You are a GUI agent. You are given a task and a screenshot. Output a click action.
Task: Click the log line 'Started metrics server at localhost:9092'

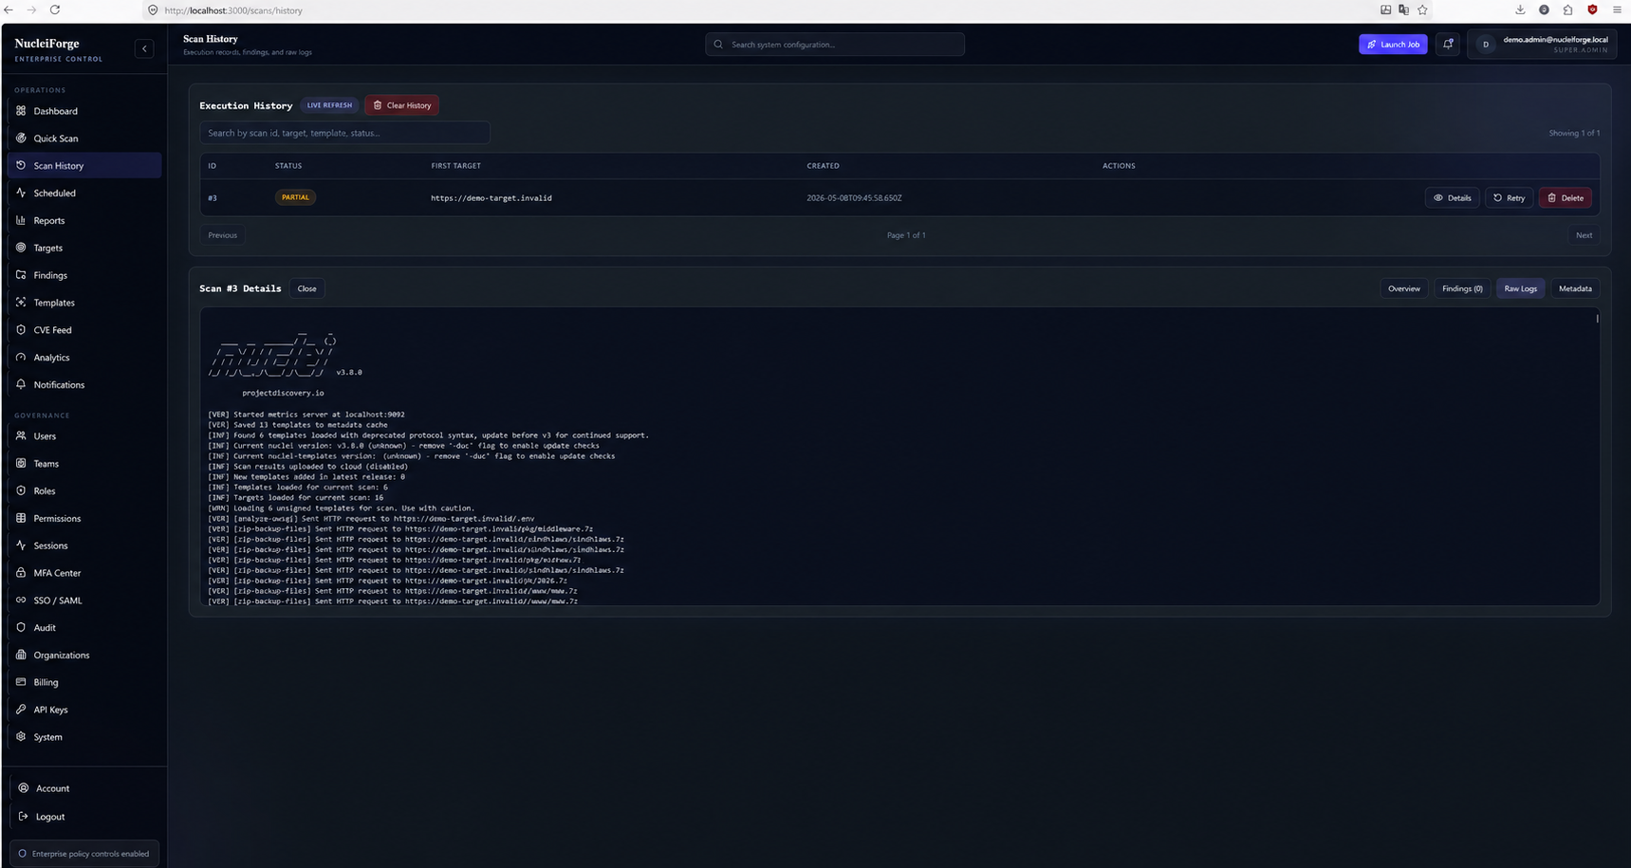(306, 415)
